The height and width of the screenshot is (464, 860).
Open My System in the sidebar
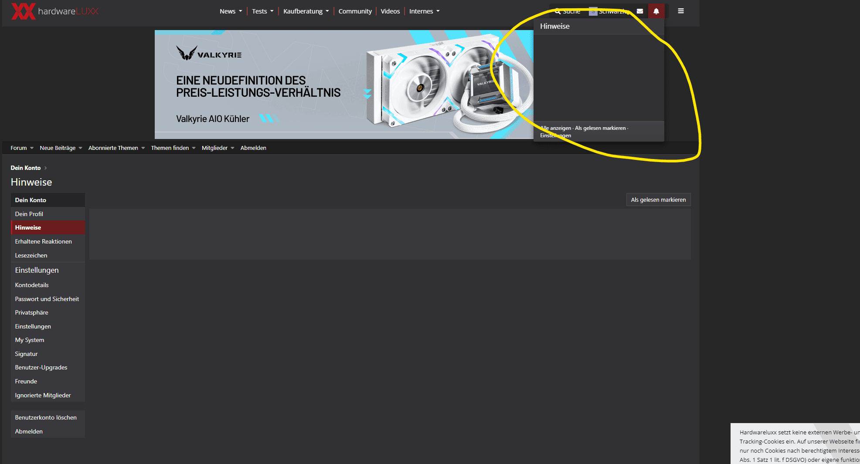coord(48,340)
